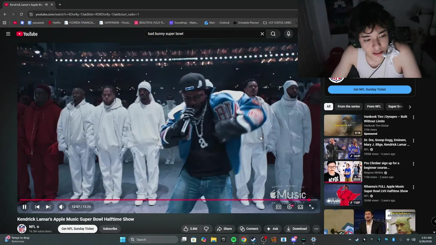This screenshot has width=436, height=245.
Task: Open options for Hankook Tire ad
Action: point(414,117)
